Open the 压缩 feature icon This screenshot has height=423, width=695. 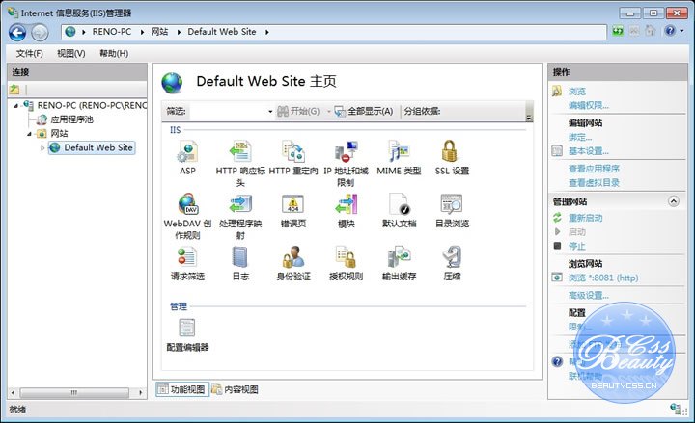(x=451, y=257)
